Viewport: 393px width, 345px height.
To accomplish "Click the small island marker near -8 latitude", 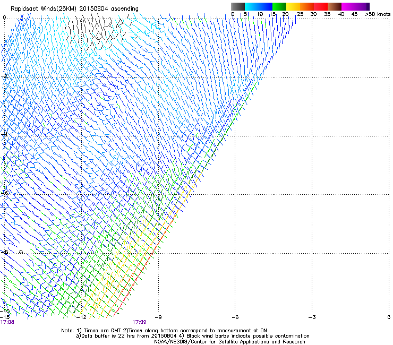I will click(21, 252).
